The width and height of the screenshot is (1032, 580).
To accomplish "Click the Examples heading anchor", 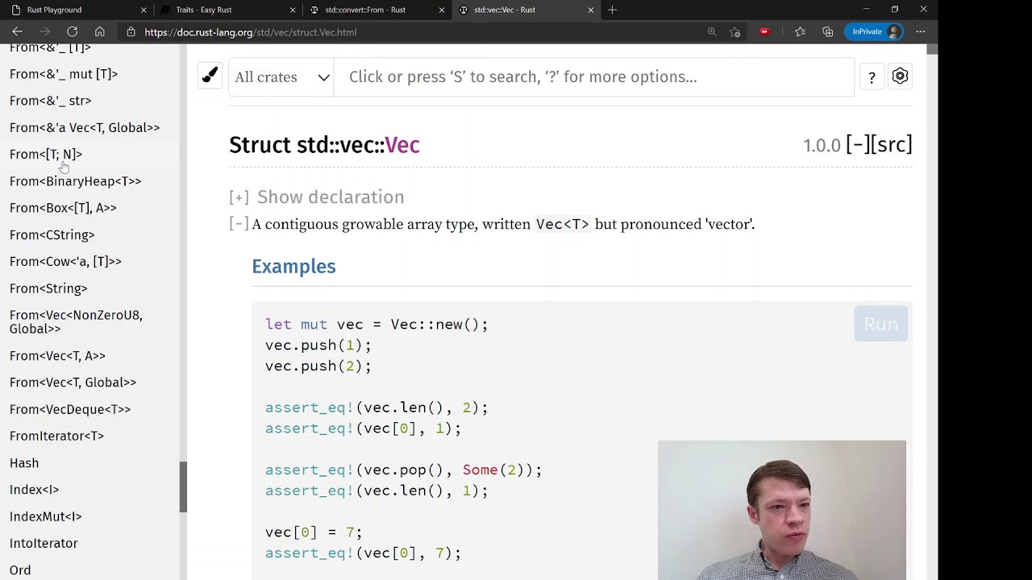I will click(293, 267).
